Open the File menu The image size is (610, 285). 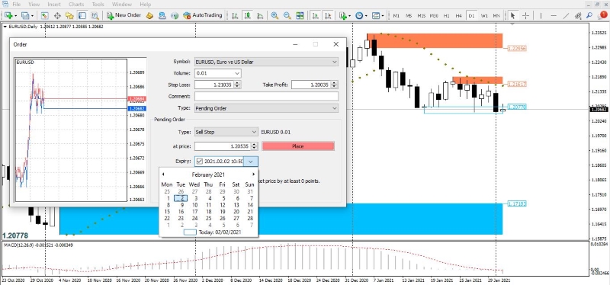[x=17, y=5]
